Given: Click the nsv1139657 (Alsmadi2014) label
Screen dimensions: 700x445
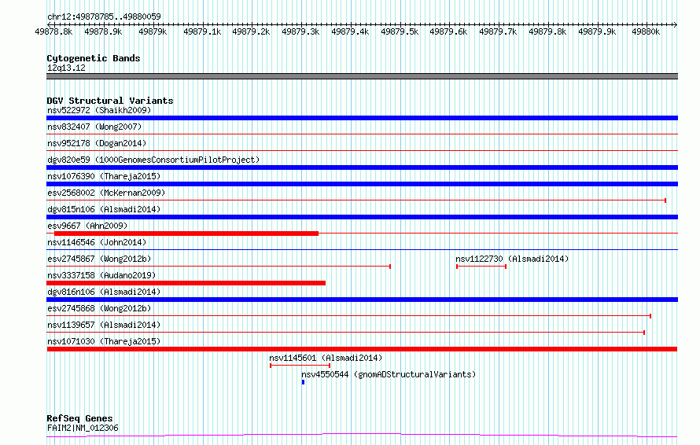Looking at the screenshot, I should point(104,325).
